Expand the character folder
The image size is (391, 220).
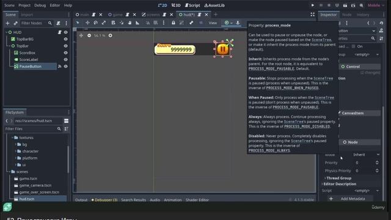point(16,151)
